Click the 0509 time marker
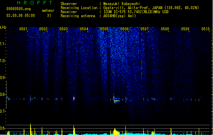The image size is (213, 135). [x=185, y=29]
